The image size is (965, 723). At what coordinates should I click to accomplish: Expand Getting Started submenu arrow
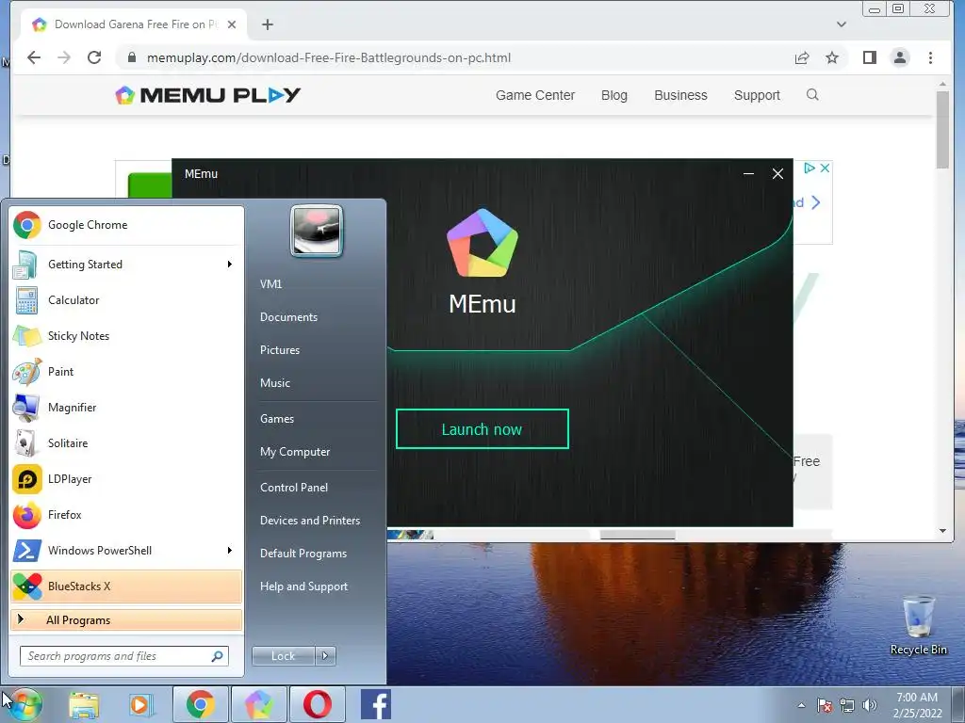pyautogui.click(x=230, y=265)
